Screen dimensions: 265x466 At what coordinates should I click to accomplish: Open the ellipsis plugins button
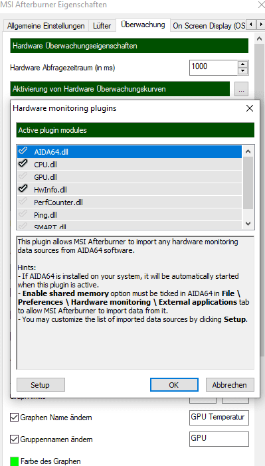tap(241, 89)
